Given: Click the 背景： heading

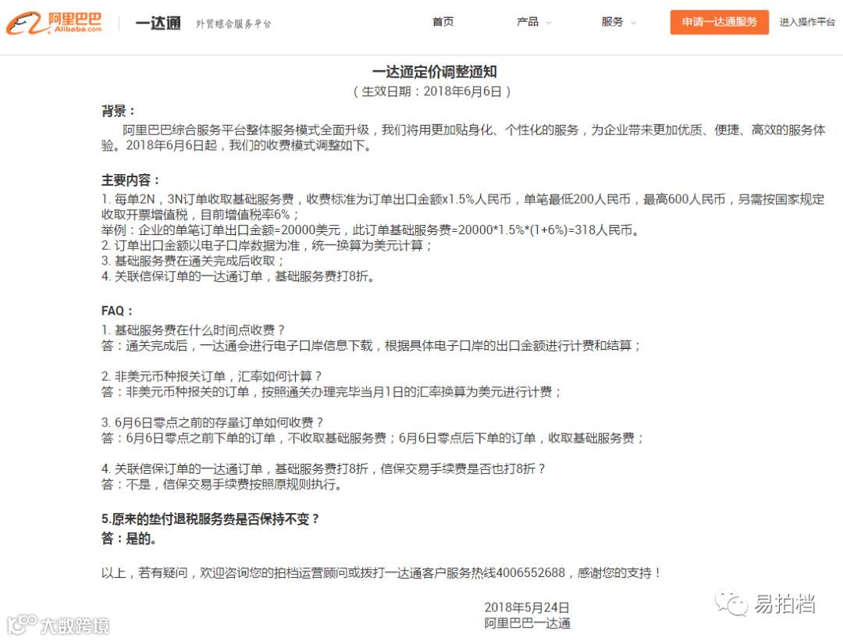Looking at the screenshot, I should pyautogui.click(x=119, y=112).
